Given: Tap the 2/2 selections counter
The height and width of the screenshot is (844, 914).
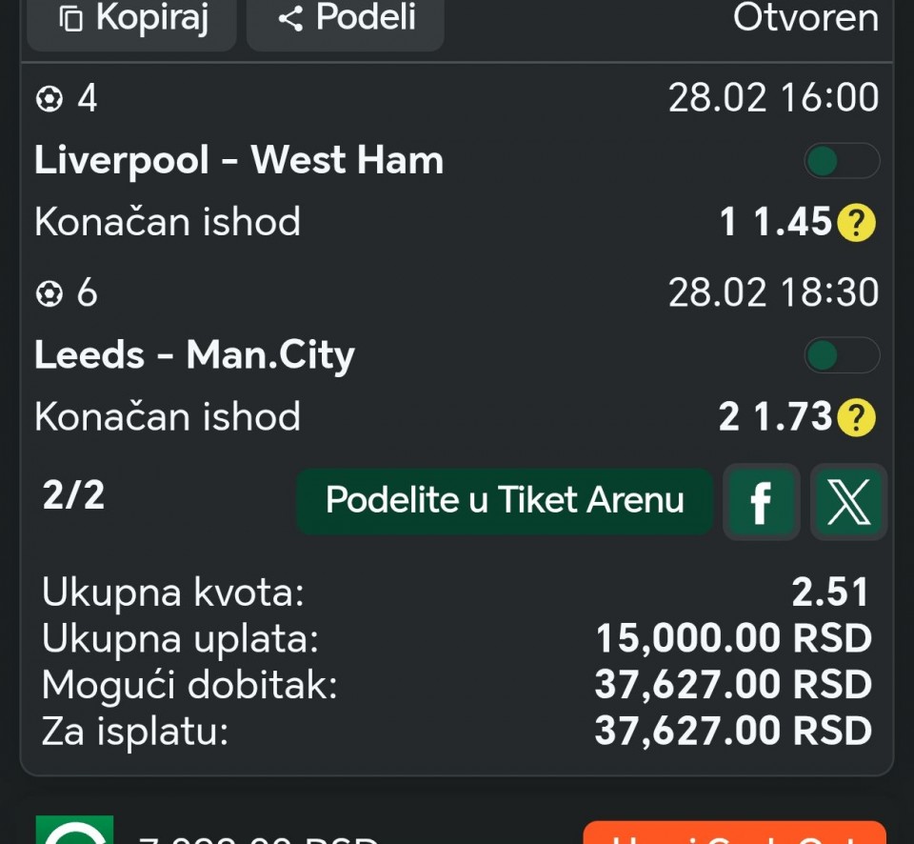Looking at the screenshot, I should tap(73, 496).
